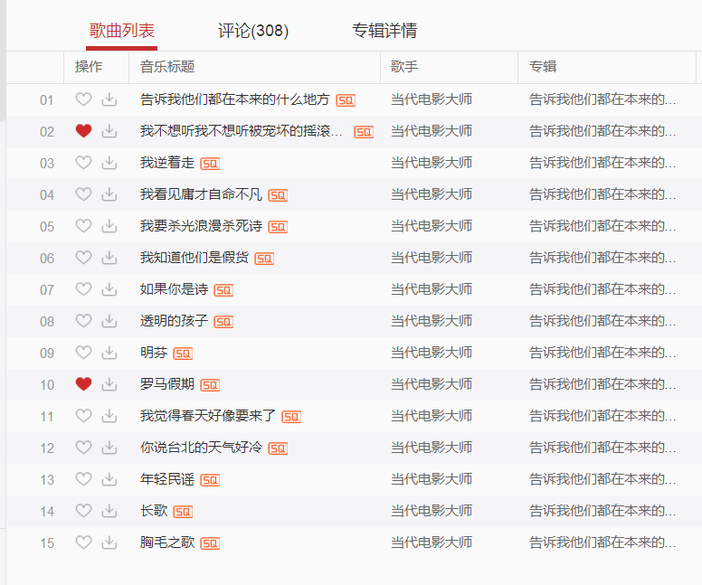Like song 15 胸毛之歌 heart

tap(83, 543)
